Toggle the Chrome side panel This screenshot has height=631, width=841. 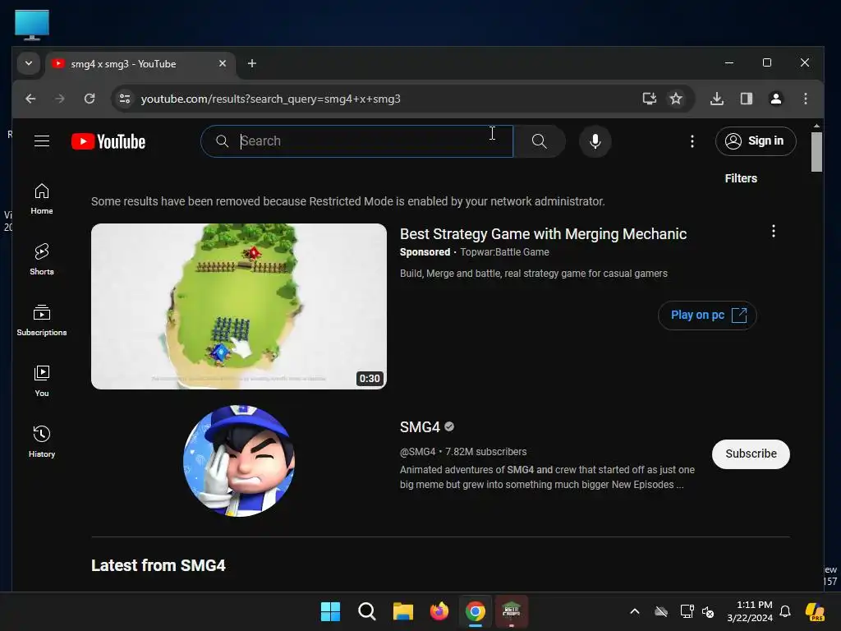click(x=746, y=99)
